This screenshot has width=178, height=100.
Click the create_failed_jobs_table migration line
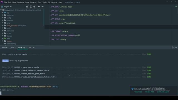tap(24, 74)
